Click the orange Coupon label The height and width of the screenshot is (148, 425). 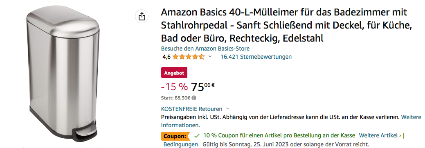pos(175,136)
